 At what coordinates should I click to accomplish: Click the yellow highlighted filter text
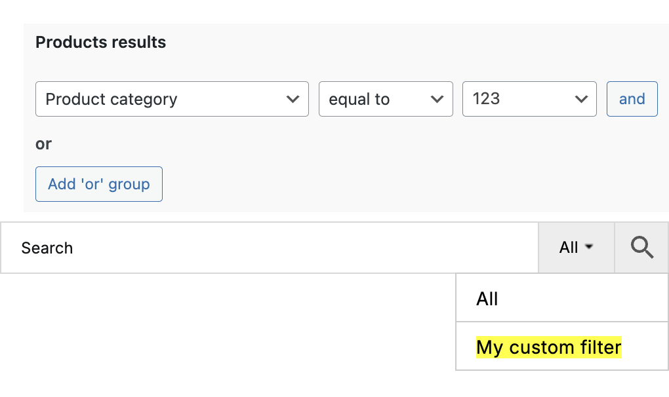coord(548,347)
